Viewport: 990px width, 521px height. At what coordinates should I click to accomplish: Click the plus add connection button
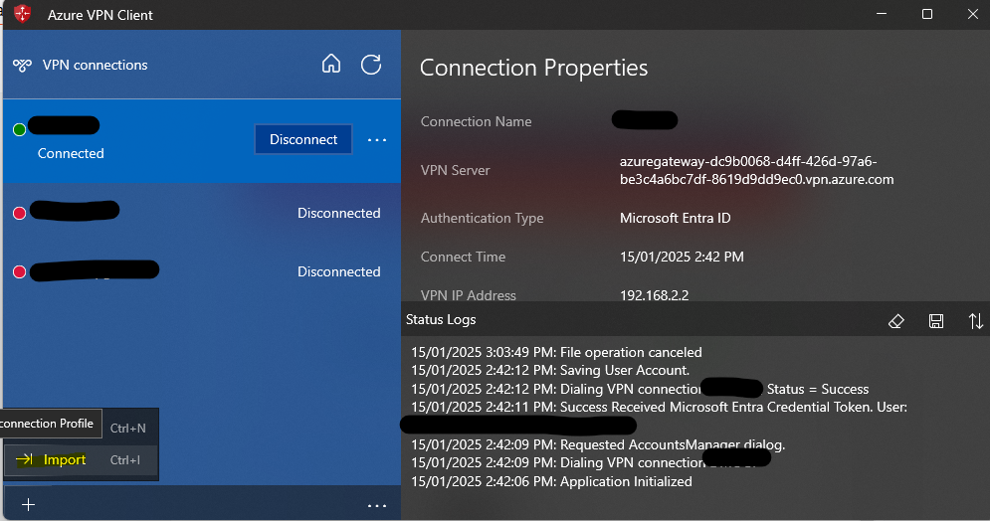(29, 504)
